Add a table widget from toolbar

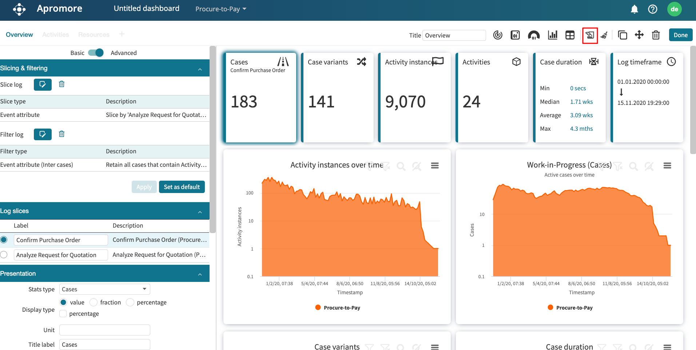point(570,35)
